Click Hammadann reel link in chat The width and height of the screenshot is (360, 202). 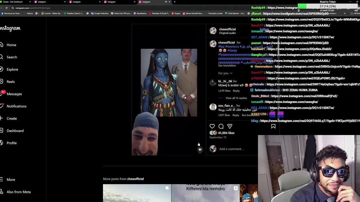click(317, 66)
